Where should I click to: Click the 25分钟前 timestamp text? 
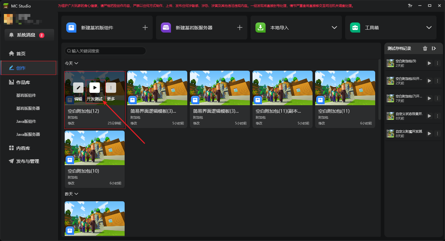115,123
